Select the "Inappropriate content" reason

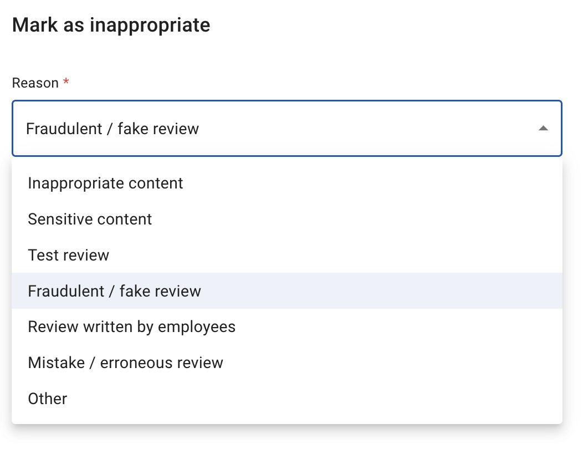287,183
